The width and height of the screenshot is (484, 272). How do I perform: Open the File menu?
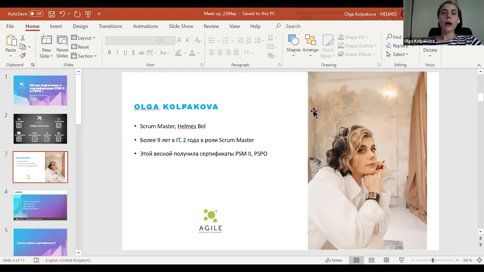10,26
